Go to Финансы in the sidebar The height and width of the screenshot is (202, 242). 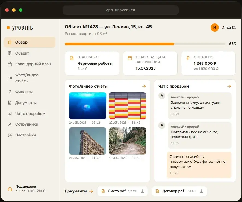(x=29, y=92)
